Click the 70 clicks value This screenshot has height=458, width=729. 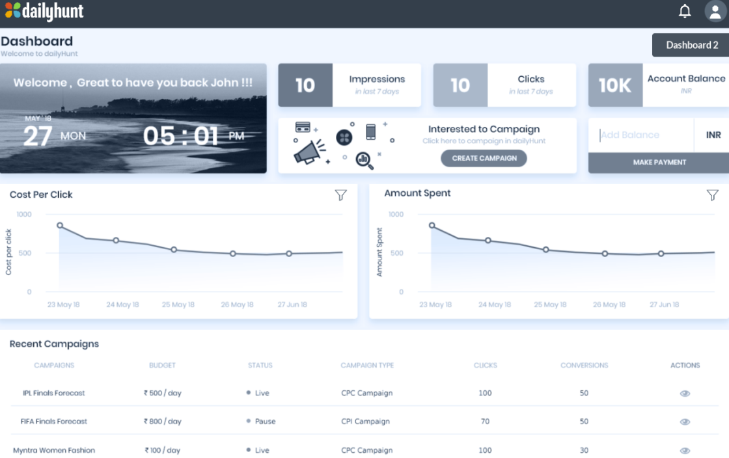pos(485,422)
